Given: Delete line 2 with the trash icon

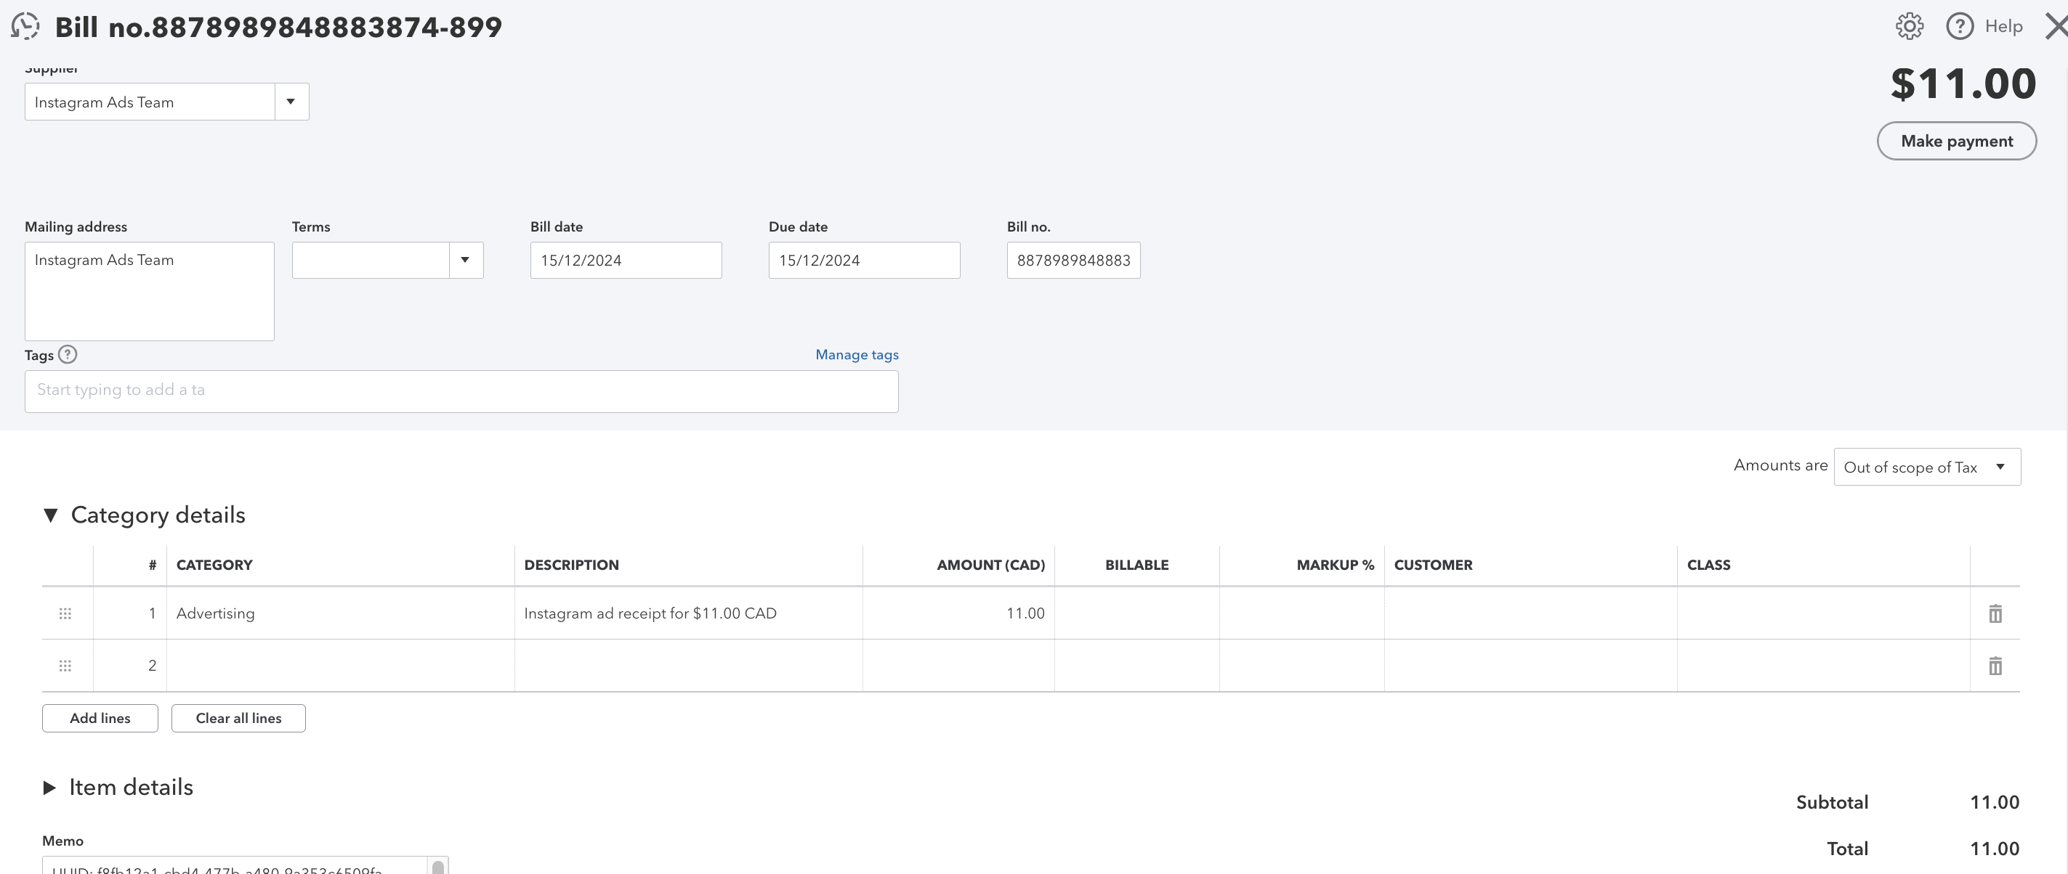Looking at the screenshot, I should (1996, 666).
